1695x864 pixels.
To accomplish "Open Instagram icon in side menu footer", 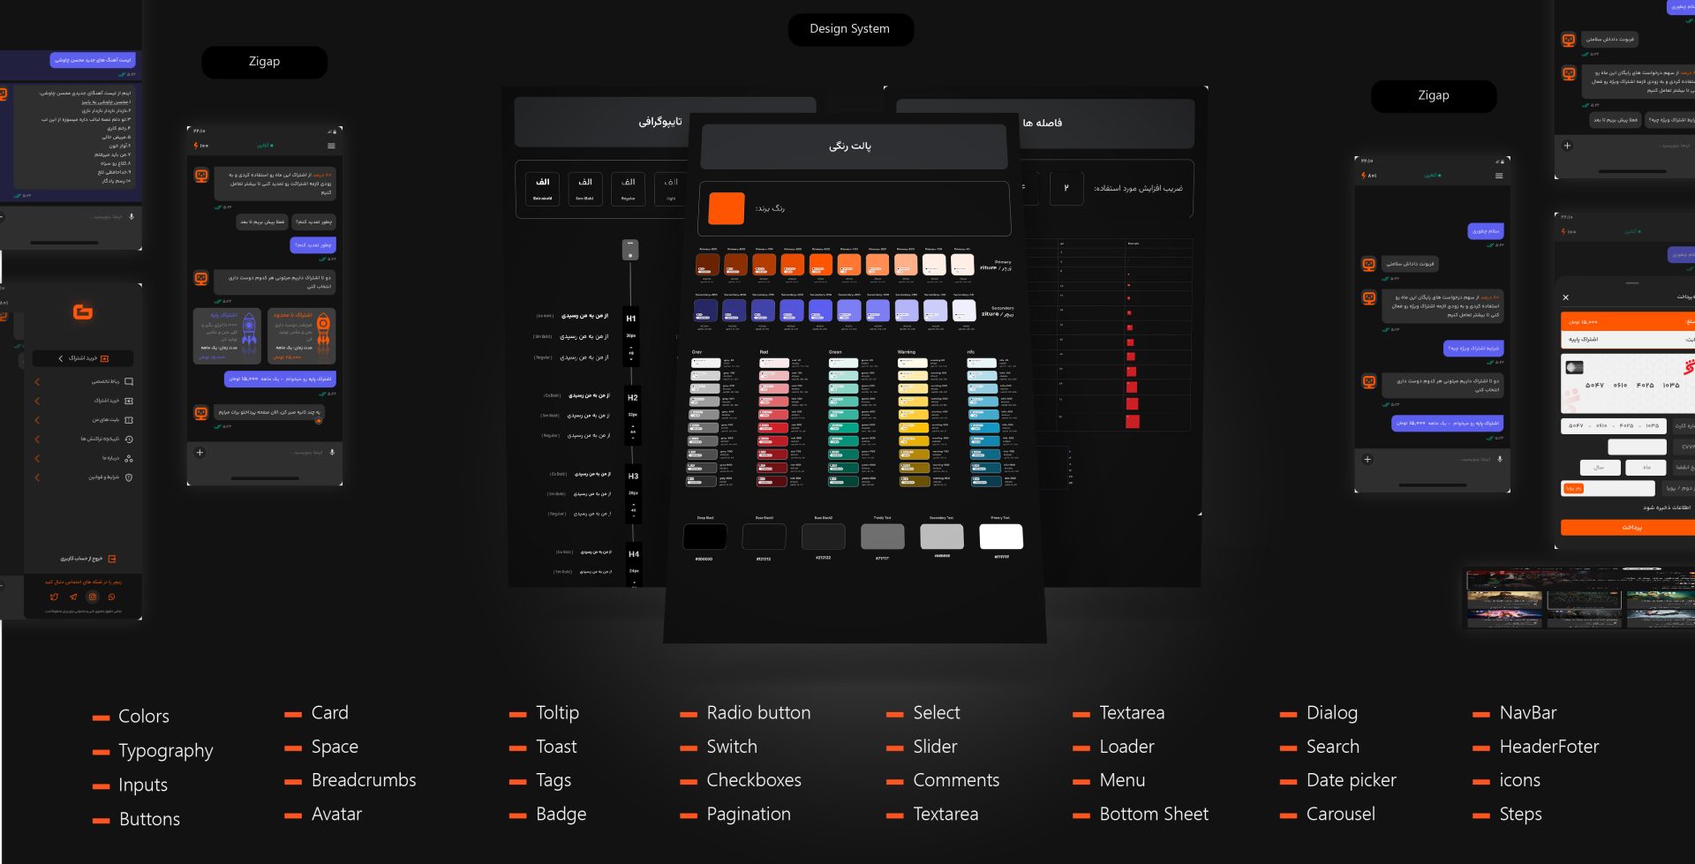I will 92,597.
